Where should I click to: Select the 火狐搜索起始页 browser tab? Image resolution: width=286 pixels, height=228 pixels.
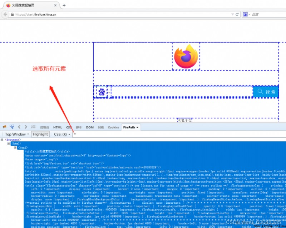(x=31, y=5)
